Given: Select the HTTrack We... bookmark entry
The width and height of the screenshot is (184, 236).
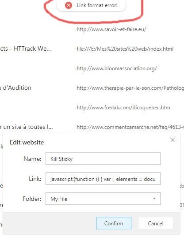Looking at the screenshot, I should click(26, 48).
